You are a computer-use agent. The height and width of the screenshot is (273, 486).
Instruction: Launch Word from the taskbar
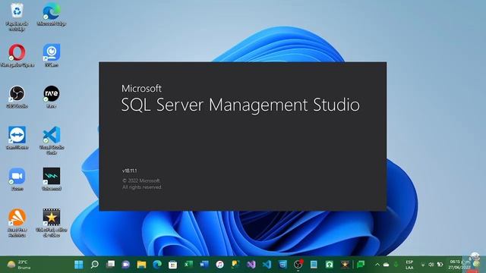pos(204,265)
